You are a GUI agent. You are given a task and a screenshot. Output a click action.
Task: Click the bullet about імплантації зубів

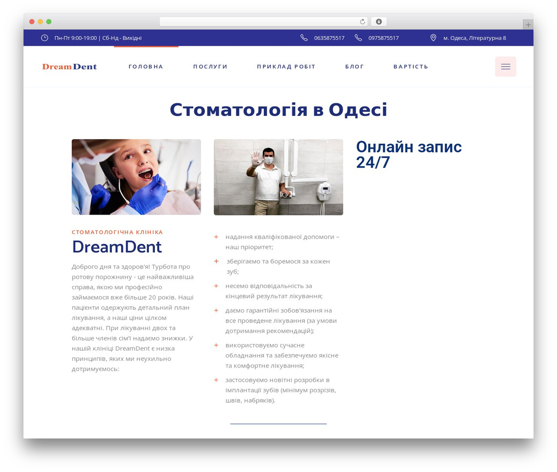(281, 390)
